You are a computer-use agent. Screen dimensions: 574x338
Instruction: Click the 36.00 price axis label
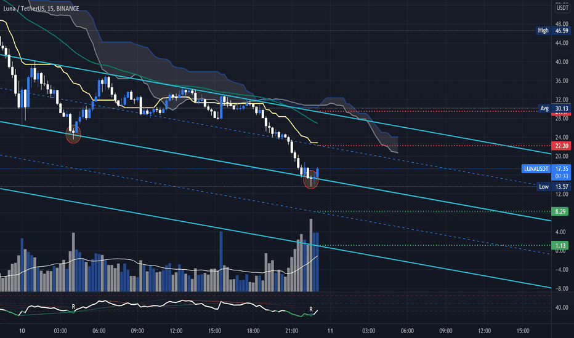point(562,81)
